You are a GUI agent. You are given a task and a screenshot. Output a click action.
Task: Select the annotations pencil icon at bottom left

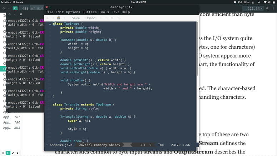pos(13,153)
